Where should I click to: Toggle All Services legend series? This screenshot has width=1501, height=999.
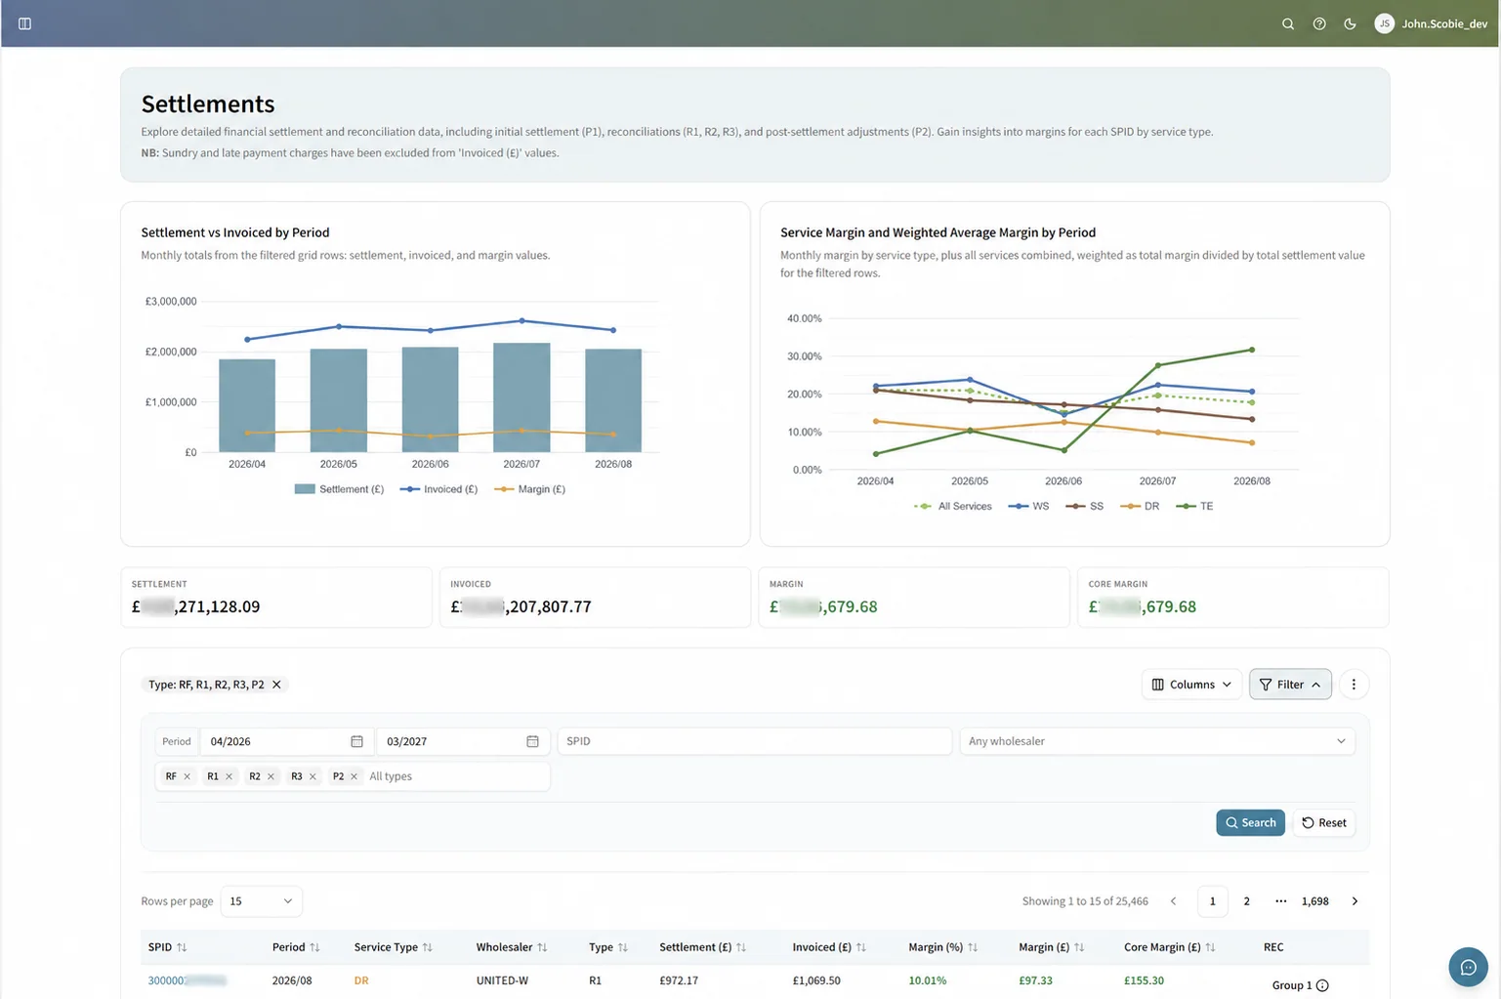coord(952,506)
